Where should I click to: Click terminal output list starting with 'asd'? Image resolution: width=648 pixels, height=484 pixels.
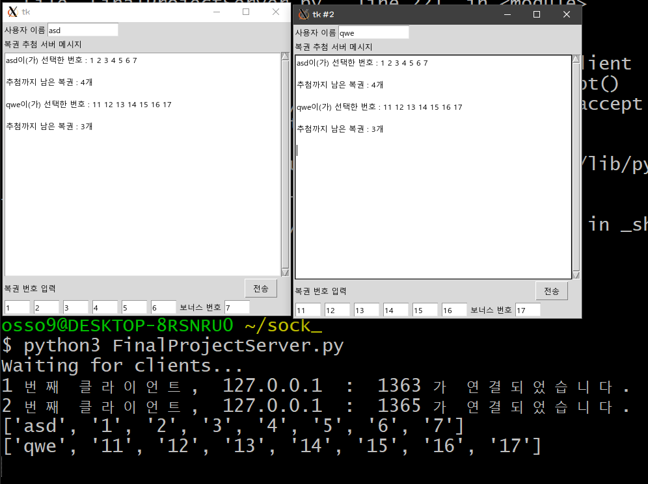click(234, 426)
